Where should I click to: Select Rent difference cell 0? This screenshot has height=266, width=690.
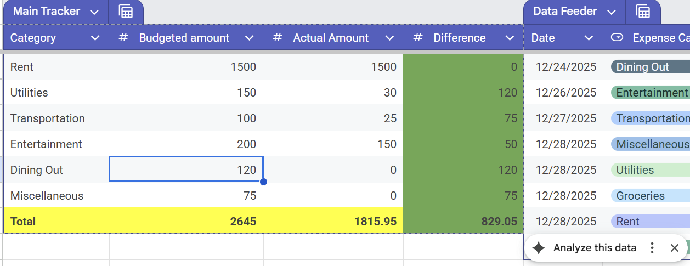[463, 67]
